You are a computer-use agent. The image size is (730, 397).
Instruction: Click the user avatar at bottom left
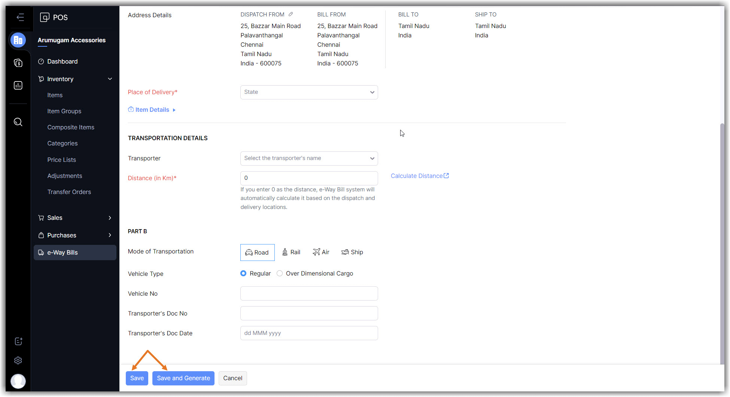[18, 381]
